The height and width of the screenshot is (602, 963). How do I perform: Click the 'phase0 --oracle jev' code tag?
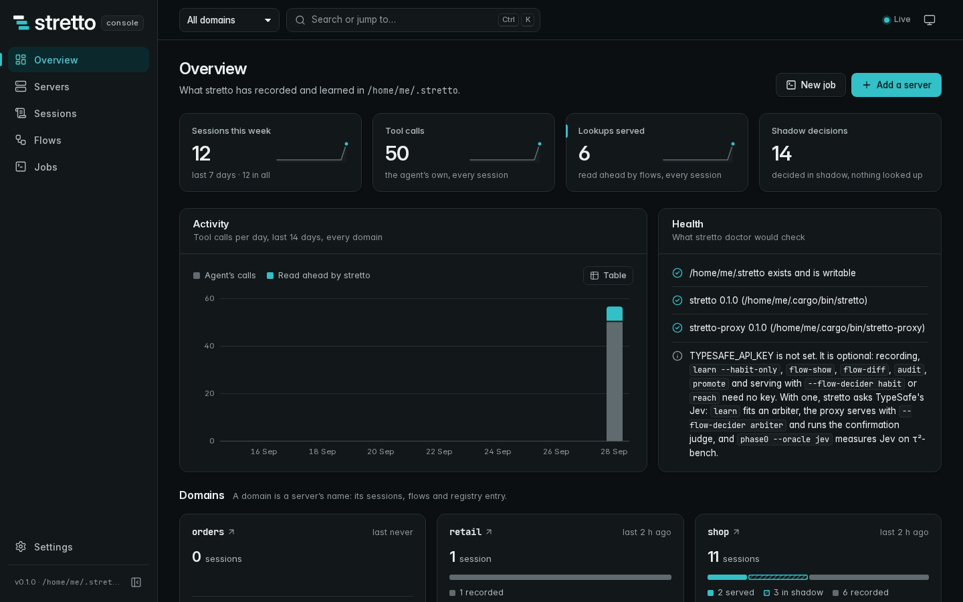click(x=784, y=439)
